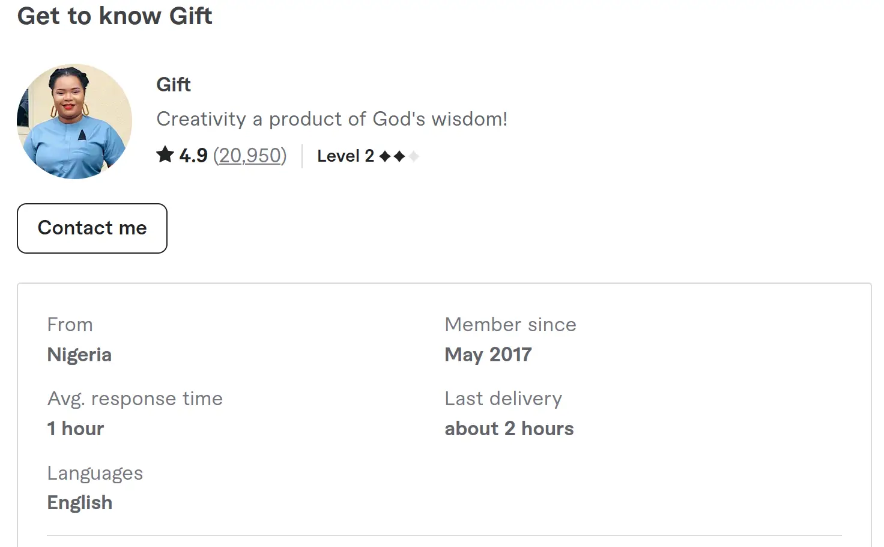Click the Avg. response time label
Viewport: 884px width, 547px height.
[135, 399]
